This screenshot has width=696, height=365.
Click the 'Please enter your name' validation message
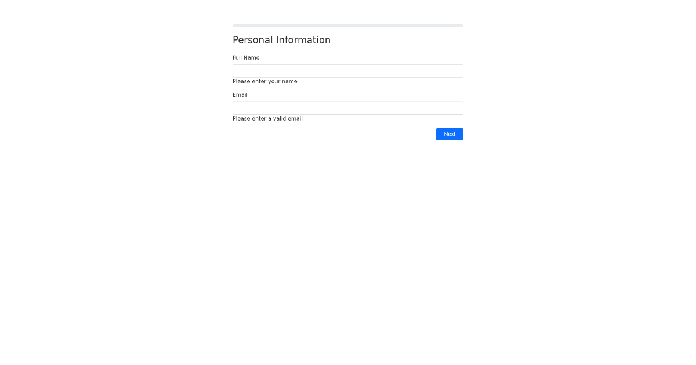tap(264, 81)
